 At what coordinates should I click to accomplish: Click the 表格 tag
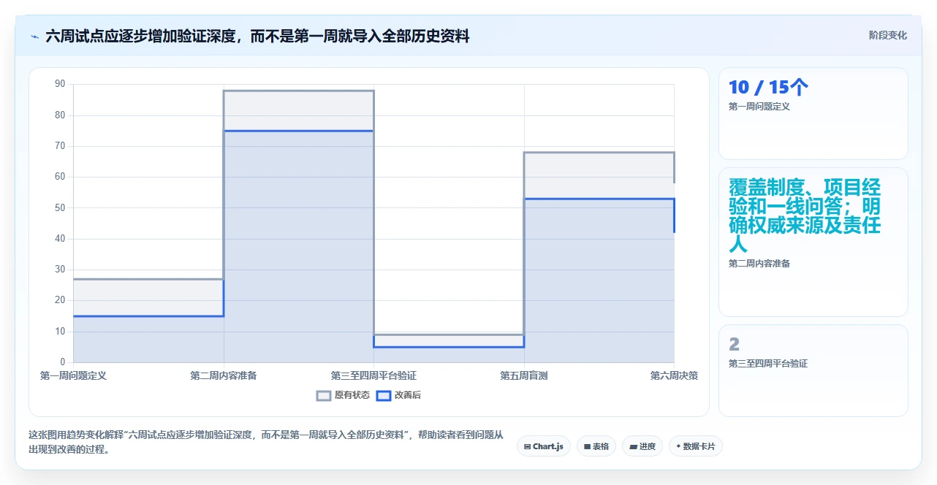click(596, 446)
